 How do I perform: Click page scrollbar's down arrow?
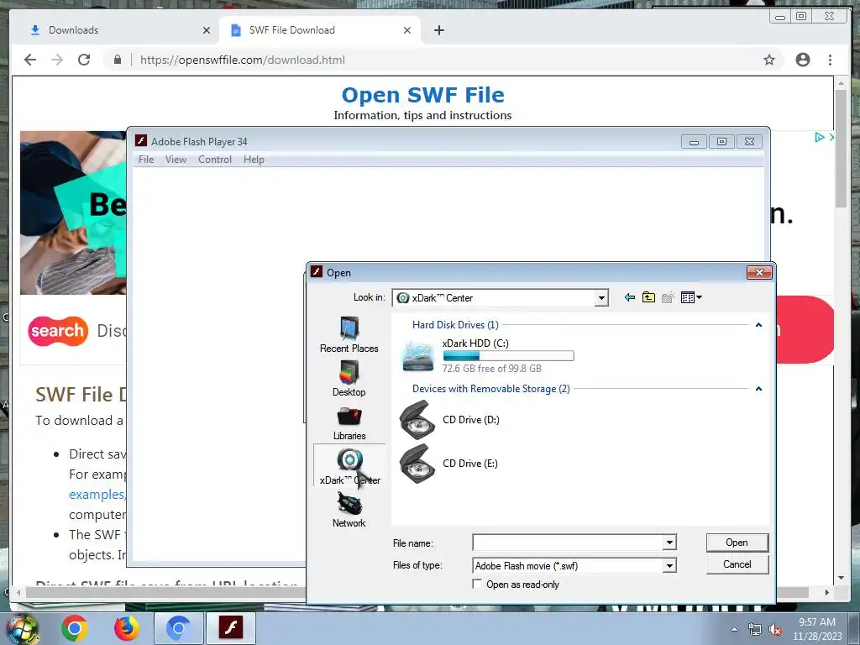coord(842,578)
